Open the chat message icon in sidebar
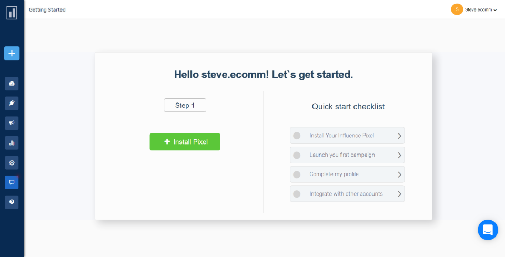This screenshot has height=257, width=505. coord(12,182)
